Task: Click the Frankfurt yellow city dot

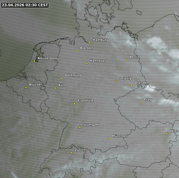Action: pos(74,104)
